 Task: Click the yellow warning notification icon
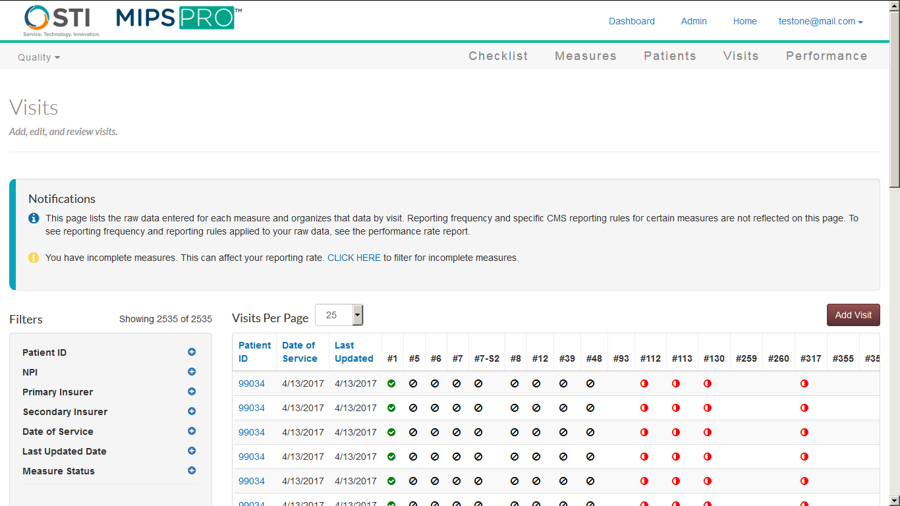(34, 258)
